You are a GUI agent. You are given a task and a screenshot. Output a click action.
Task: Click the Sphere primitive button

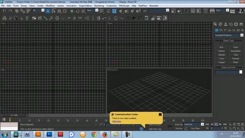[x=221, y=51]
